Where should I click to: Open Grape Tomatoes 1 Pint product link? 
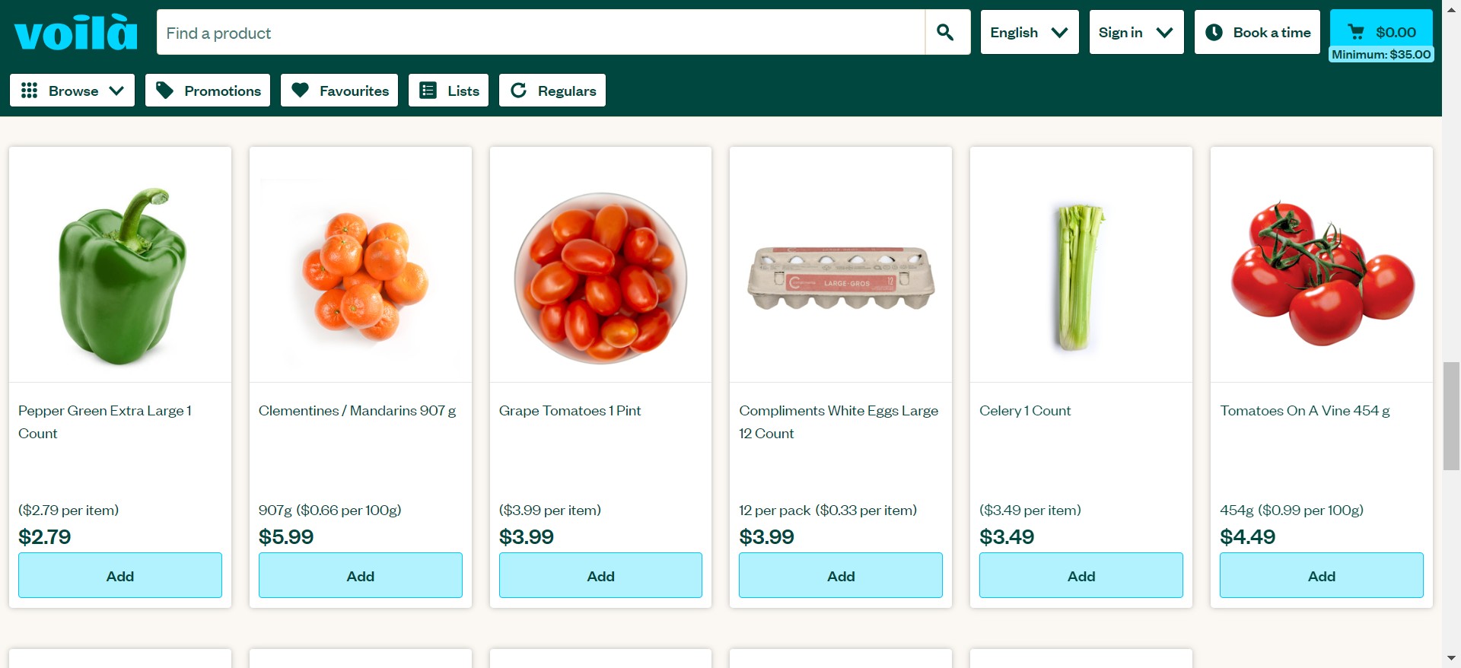(570, 411)
